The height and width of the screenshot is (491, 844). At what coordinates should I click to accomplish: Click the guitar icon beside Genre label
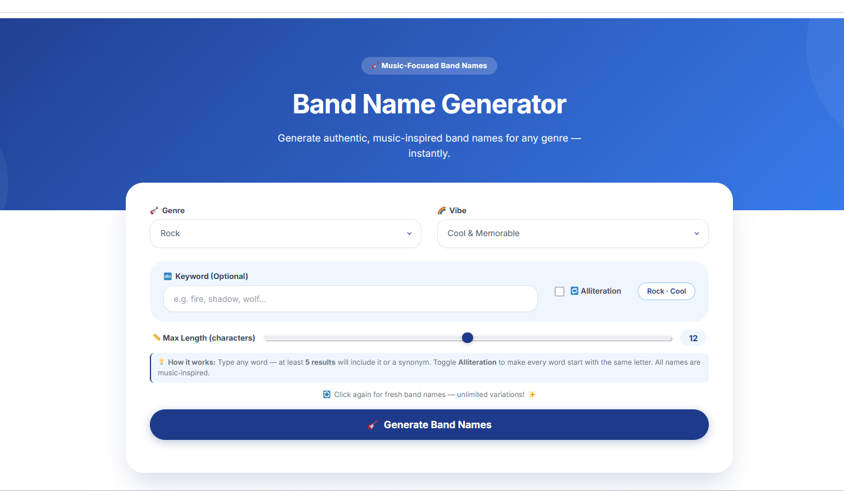[155, 210]
